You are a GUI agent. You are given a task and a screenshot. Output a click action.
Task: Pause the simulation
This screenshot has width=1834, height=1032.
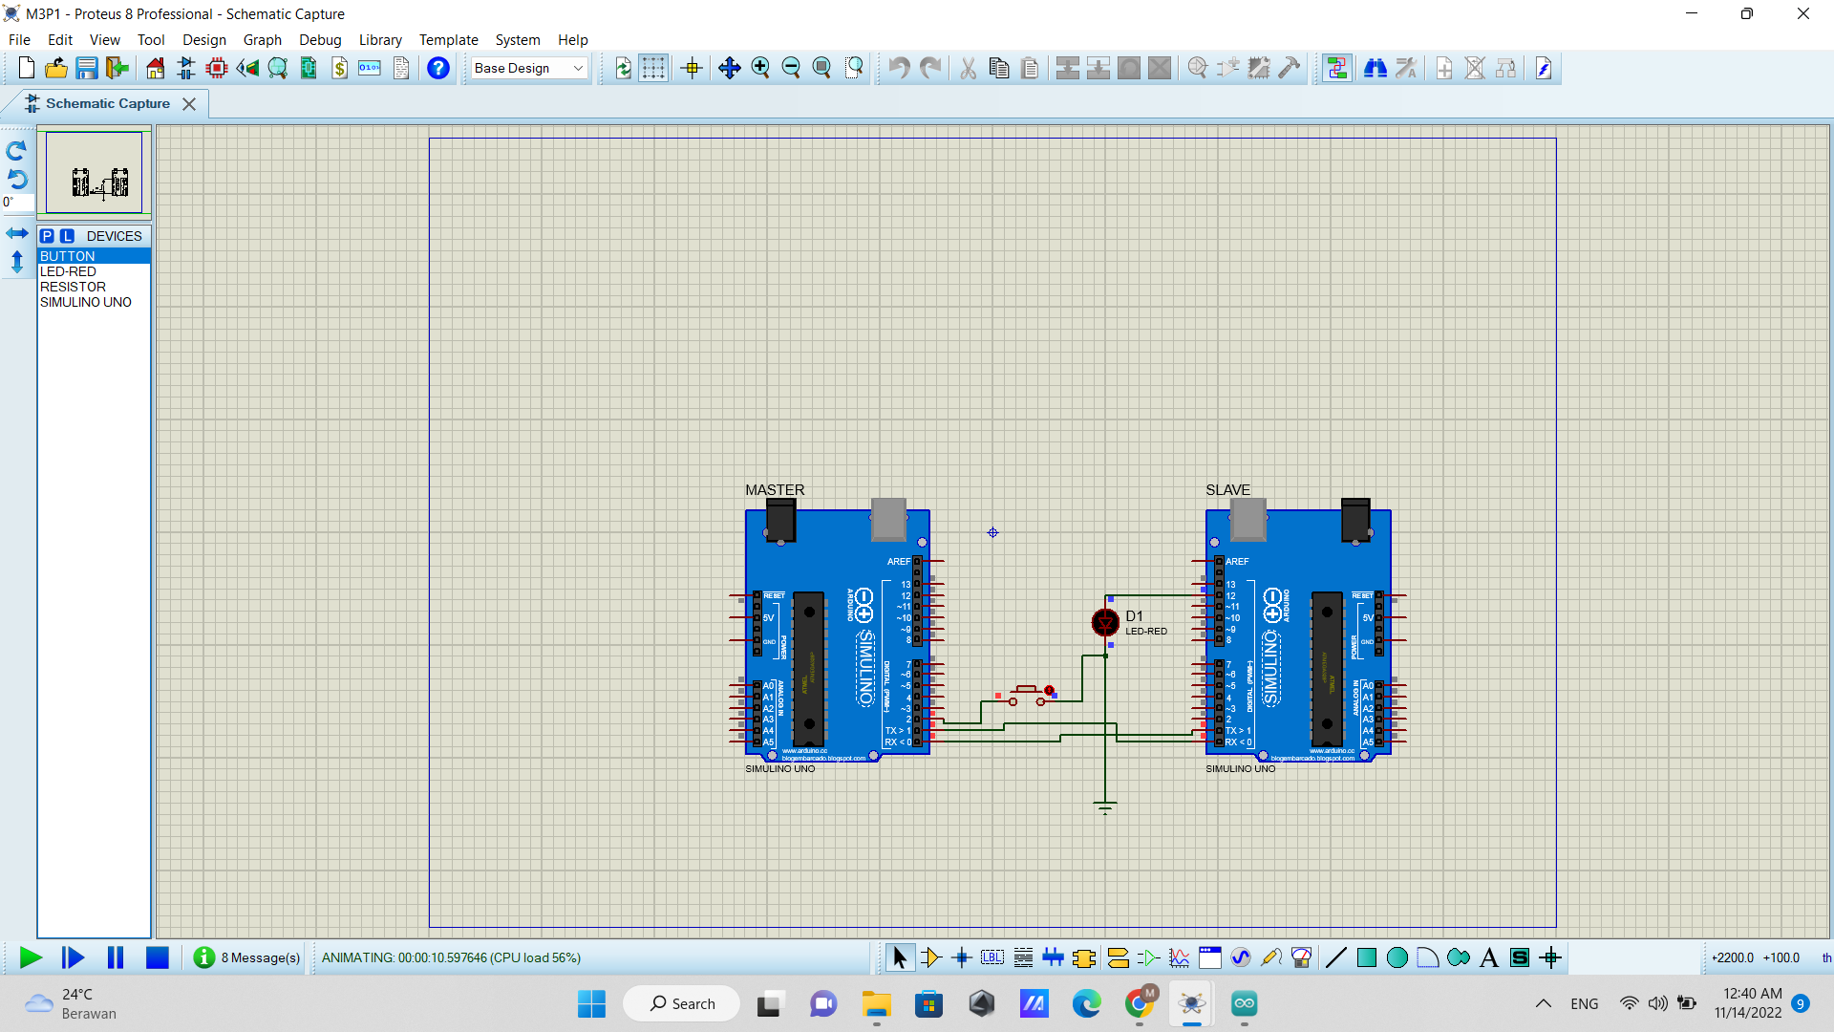pyautogui.click(x=116, y=957)
